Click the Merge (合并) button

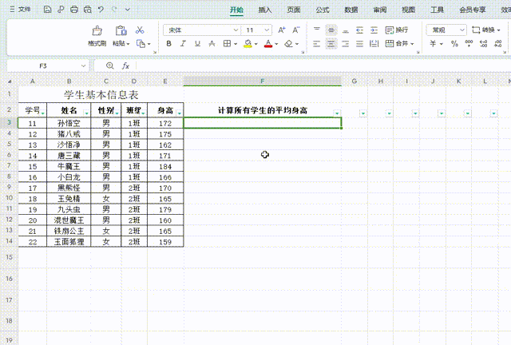(x=399, y=43)
